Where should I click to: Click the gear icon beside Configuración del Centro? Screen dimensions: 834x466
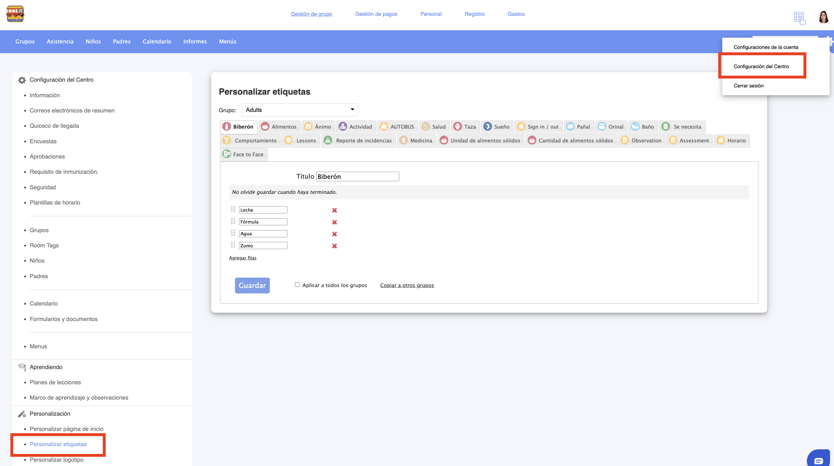click(x=22, y=80)
